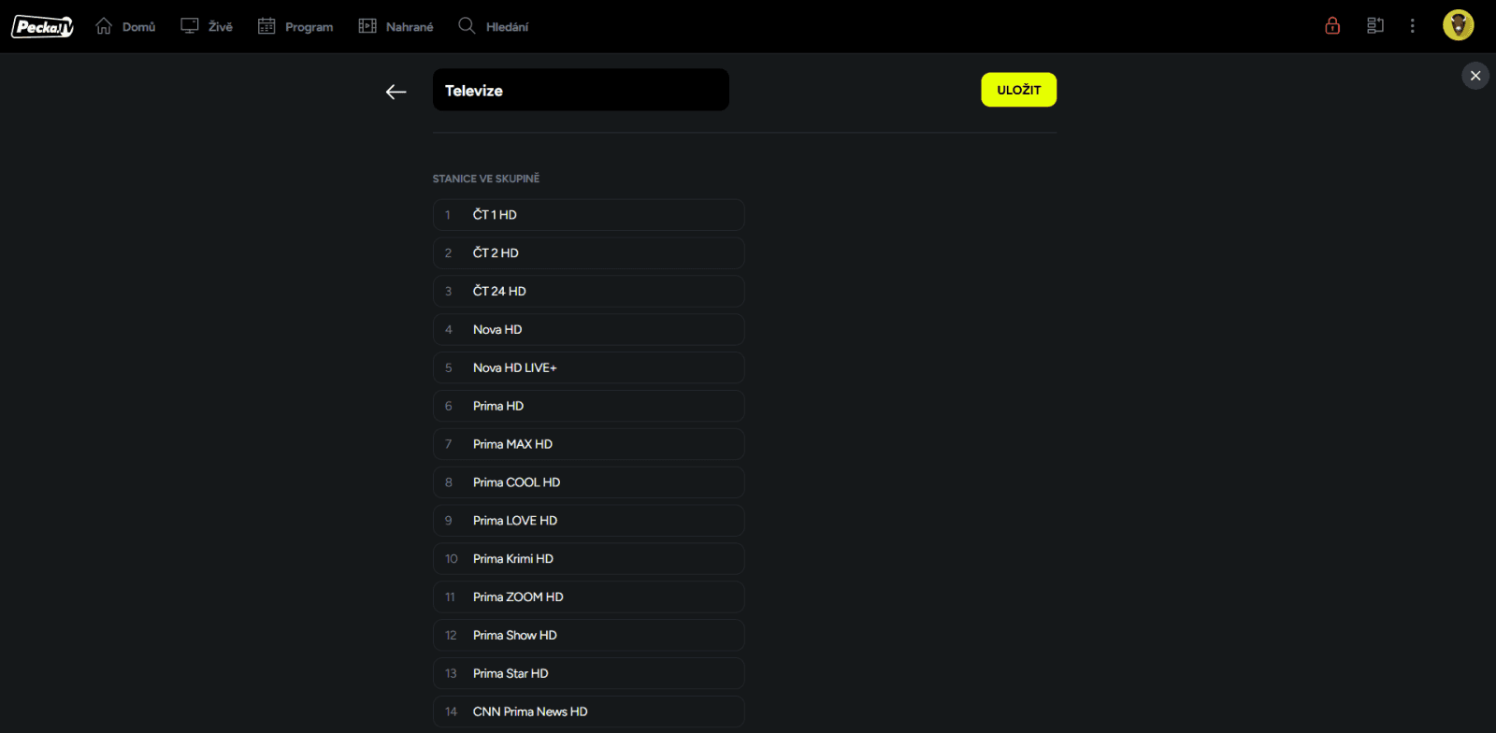The height and width of the screenshot is (733, 1496).
Task: Select station row CNN Prima News HD
Action: tap(588, 712)
